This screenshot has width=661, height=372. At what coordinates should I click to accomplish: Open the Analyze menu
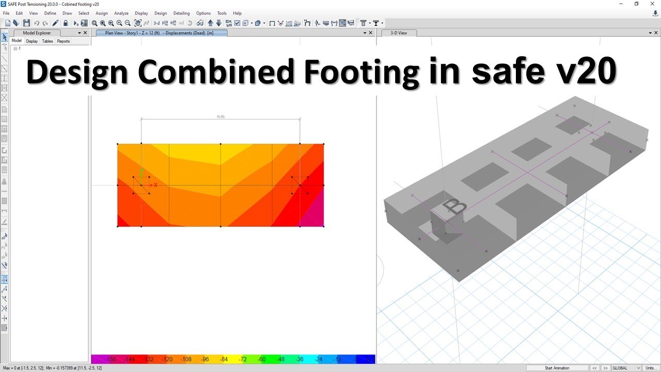(121, 13)
